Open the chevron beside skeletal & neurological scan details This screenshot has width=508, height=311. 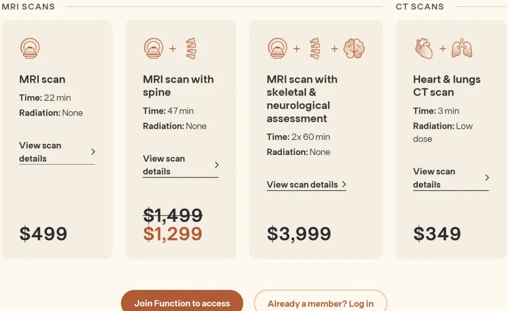tap(344, 185)
